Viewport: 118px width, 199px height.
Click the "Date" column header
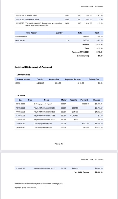coord(20,100)
